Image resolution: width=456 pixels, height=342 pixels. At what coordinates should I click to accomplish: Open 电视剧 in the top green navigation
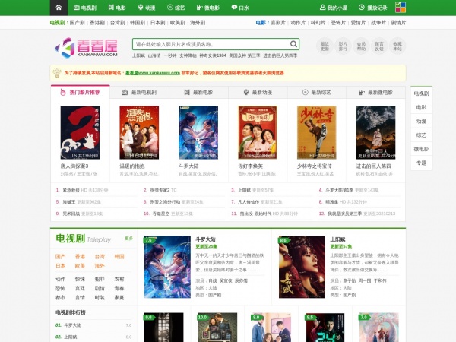(x=85, y=8)
